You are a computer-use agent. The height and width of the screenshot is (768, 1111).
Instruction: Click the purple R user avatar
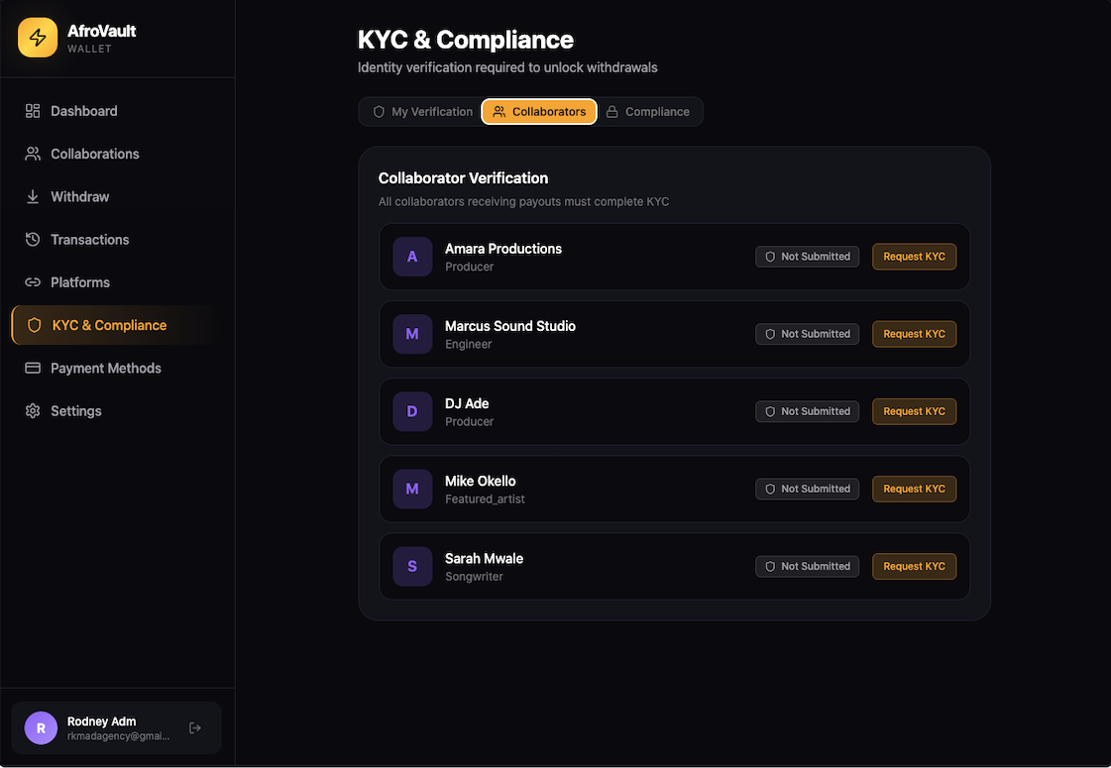coord(41,728)
